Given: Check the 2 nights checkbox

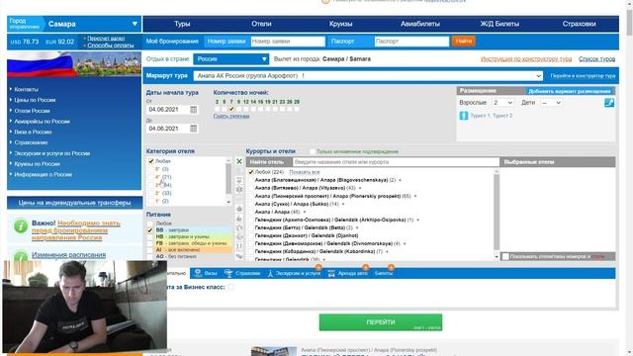Looking at the screenshot, I should pos(217,109).
